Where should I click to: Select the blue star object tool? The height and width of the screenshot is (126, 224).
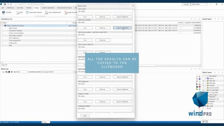[x=199, y=79]
